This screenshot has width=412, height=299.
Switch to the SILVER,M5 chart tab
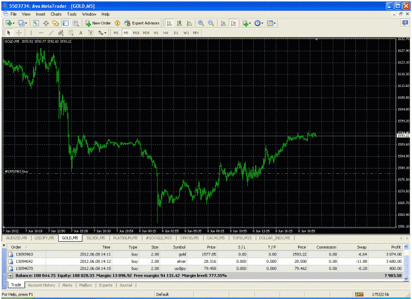pyautogui.click(x=96, y=238)
